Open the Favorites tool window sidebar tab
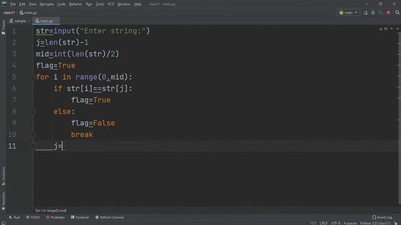The image size is (401, 225). click(x=3, y=201)
